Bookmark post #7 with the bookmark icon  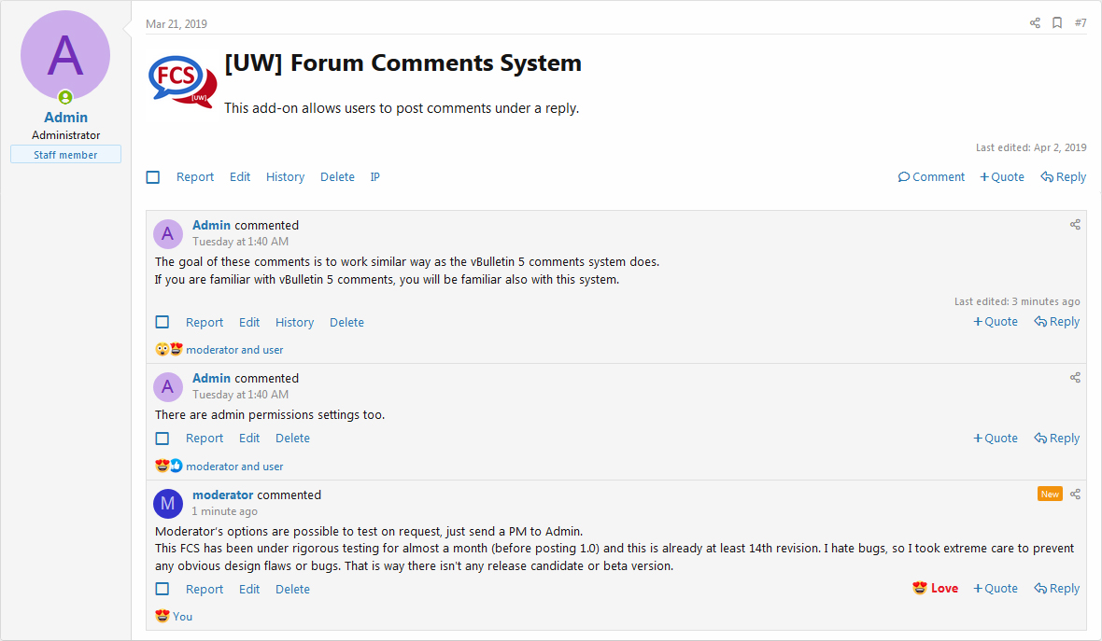pos(1057,23)
